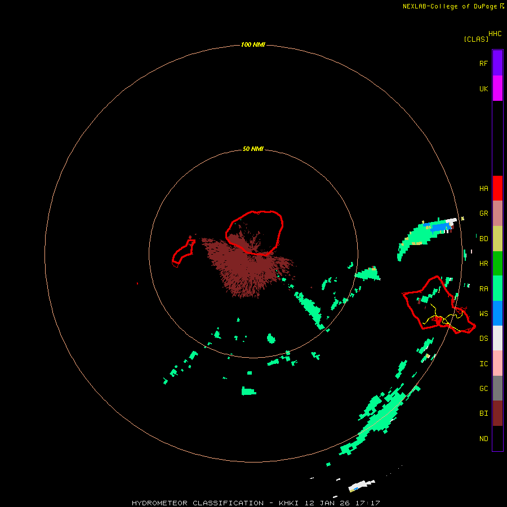The height and width of the screenshot is (507, 507).
Task: Click the yellow BD legend swatch
Action: coord(497,239)
